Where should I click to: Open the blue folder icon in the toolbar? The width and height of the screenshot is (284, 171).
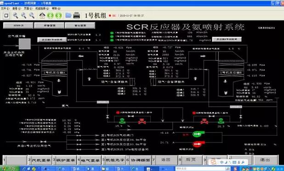pyautogui.click(x=68, y=16)
